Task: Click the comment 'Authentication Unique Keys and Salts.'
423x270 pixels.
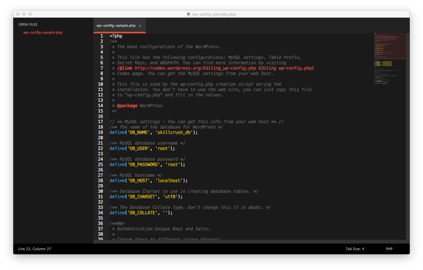Action: tap(164, 229)
